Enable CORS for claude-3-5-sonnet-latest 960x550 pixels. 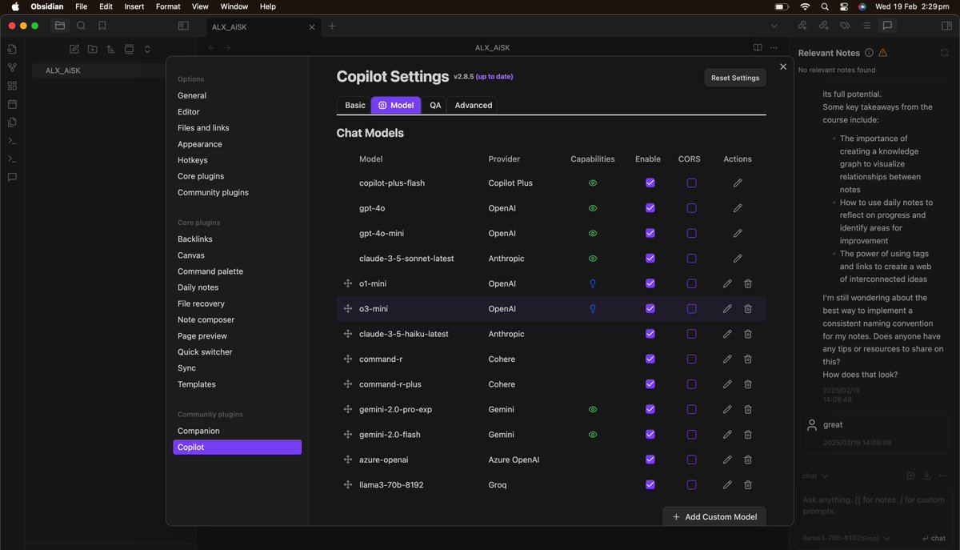click(x=691, y=259)
